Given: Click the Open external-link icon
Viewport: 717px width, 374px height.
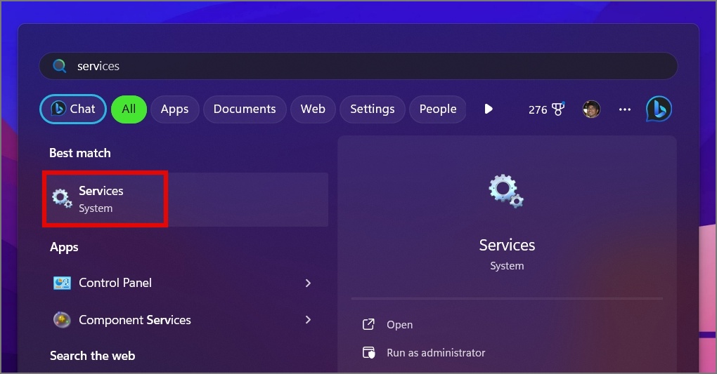Looking at the screenshot, I should coord(368,324).
